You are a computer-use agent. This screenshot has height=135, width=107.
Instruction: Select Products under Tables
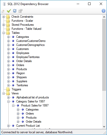click(22, 69)
